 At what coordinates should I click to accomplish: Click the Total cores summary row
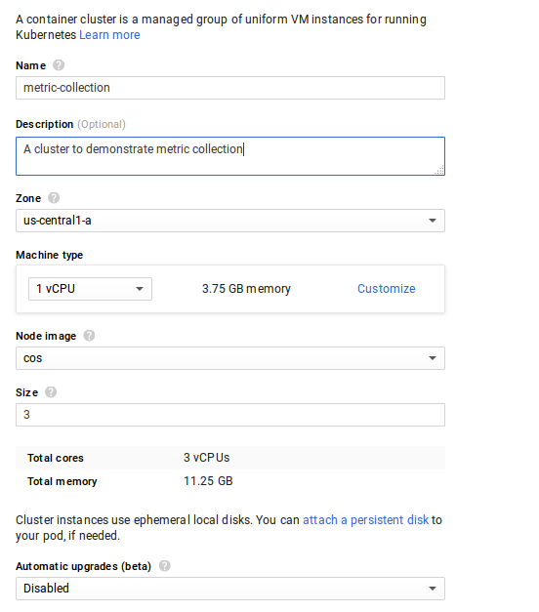(x=230, y=458)
